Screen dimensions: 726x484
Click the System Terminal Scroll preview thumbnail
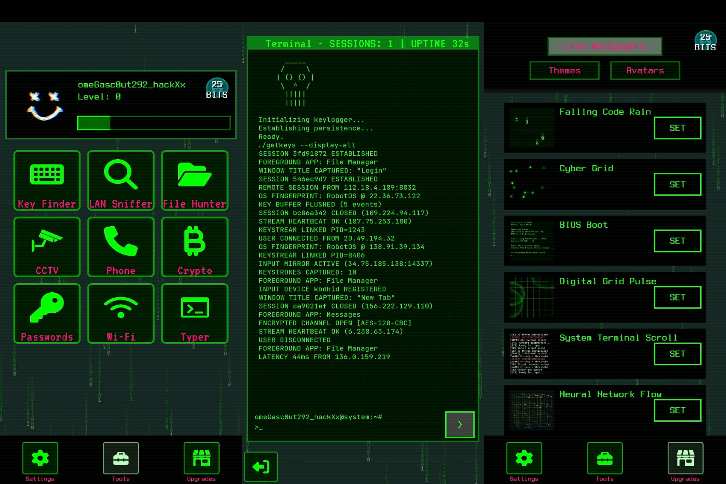[x=532, y=354]
